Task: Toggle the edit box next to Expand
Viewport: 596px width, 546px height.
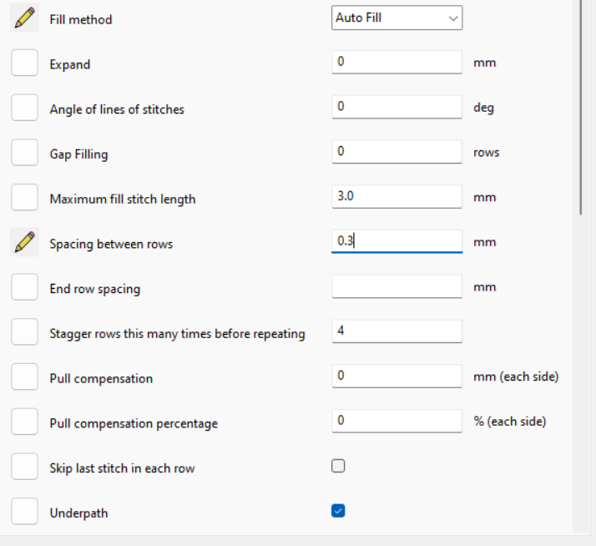Action: coord(24,63)
